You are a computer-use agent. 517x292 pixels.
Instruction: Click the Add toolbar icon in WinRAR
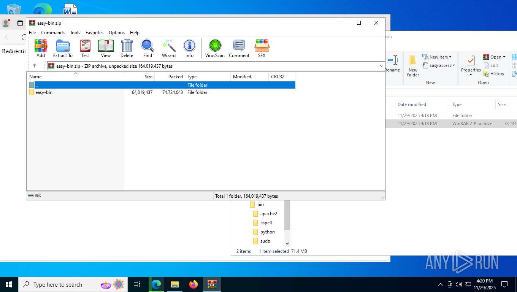click(41, 48)
